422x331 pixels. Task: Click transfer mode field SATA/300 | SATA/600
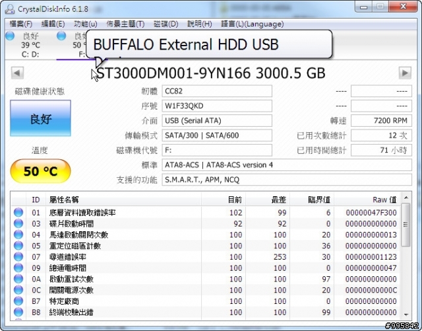(x=217, y=135)
